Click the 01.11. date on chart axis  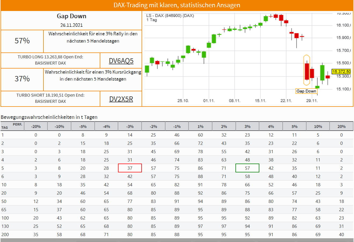click(209, 101)
